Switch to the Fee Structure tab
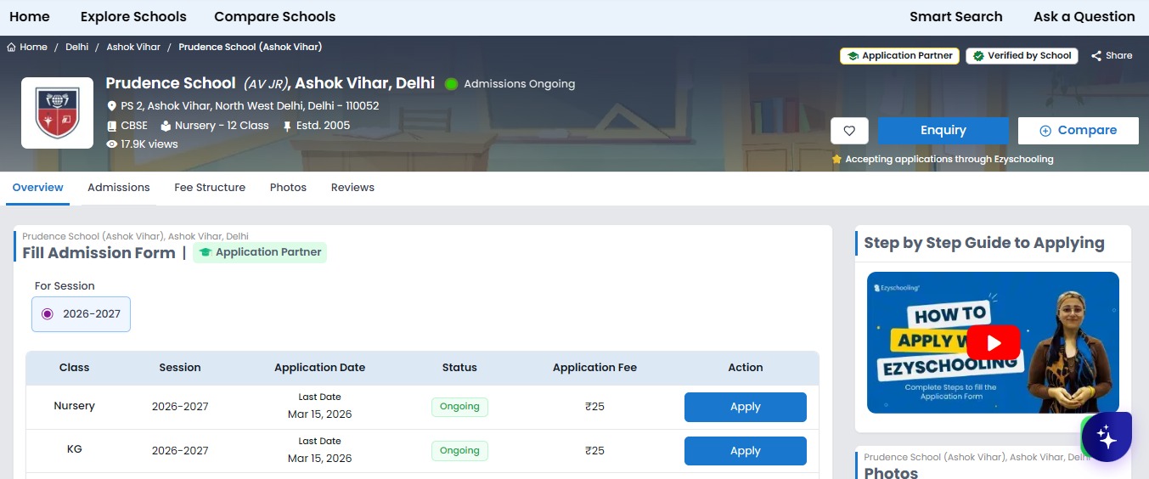The width and height of the screenshot is (1149, 479). coord(210,188)
